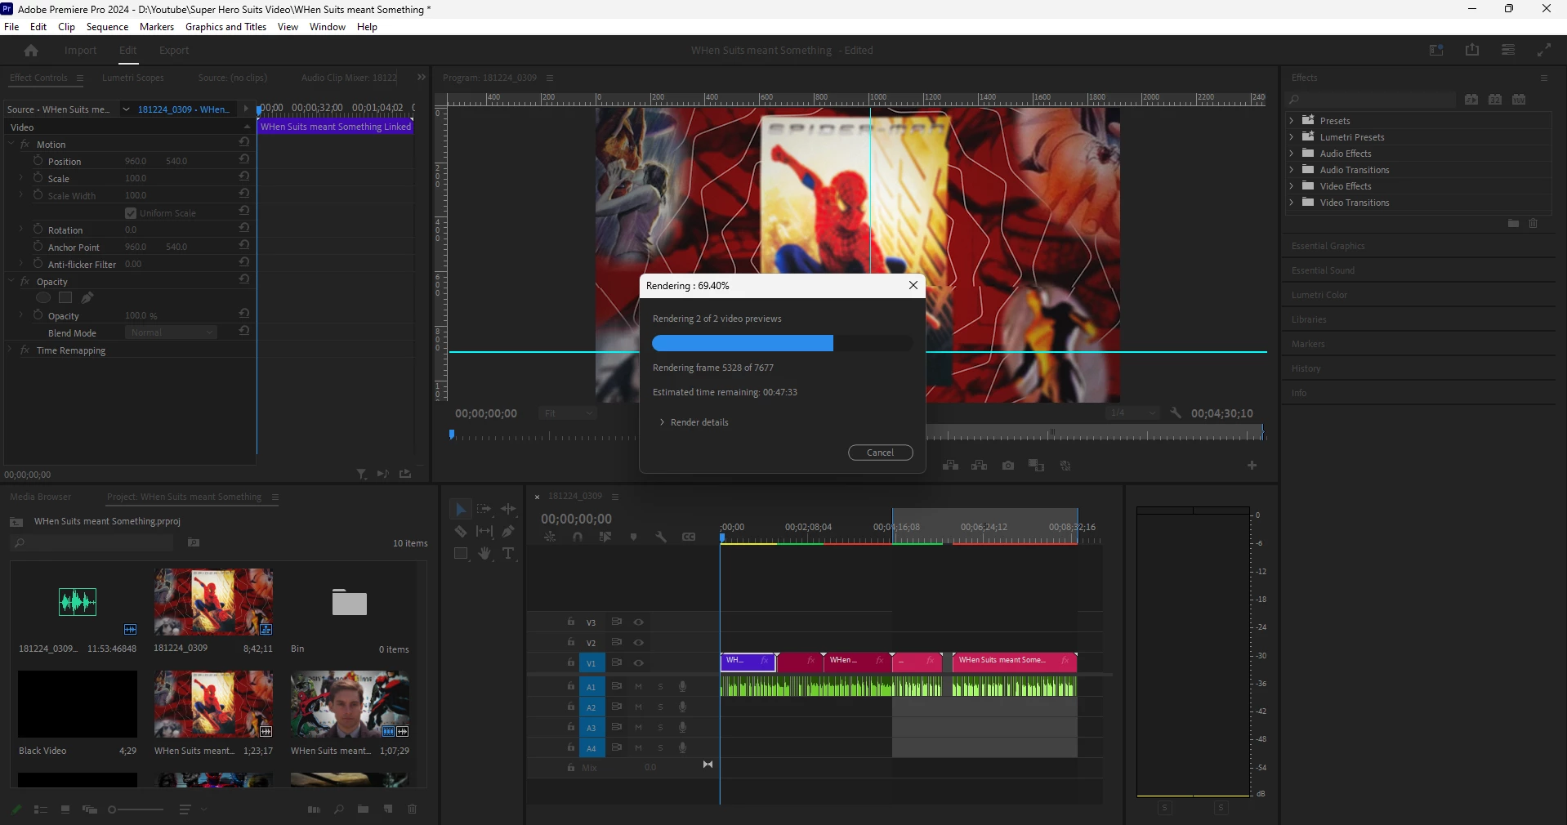Select the Track Select Forward tool
Viewport: 1567px width, 825px height.
point(484,509)
